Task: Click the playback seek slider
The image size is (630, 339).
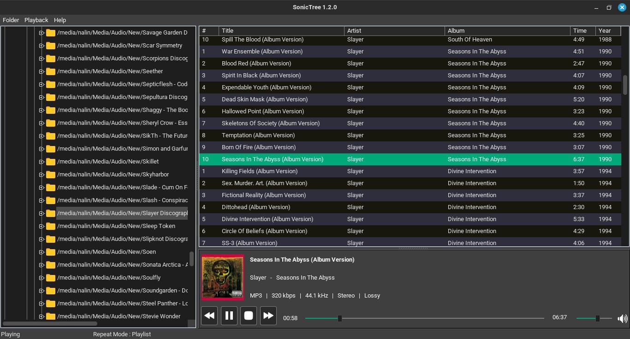Action: click(x=424, y=318)
